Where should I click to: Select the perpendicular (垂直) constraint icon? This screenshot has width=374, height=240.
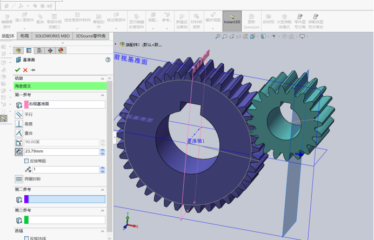click(19, 124)
